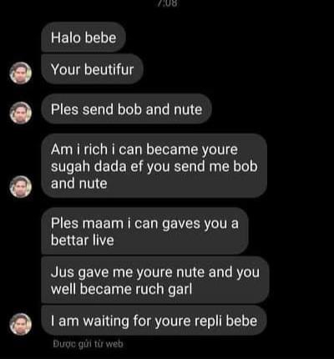Select the "Your beutifur" message bubble
This screenshot has height=359, width=334.
click(x=92, y=69)
